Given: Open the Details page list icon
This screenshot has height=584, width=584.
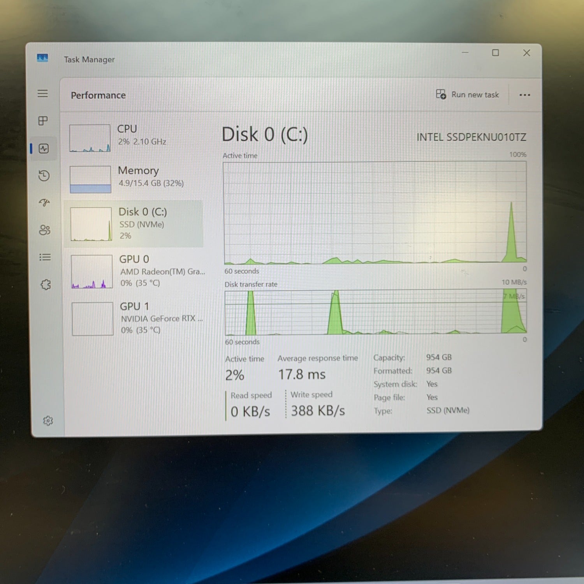Looking at the screenshot, I should click(x=45, y=257).
